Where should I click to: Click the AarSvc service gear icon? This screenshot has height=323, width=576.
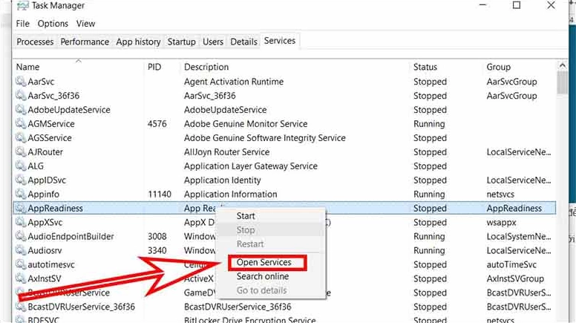pos(21,81)
